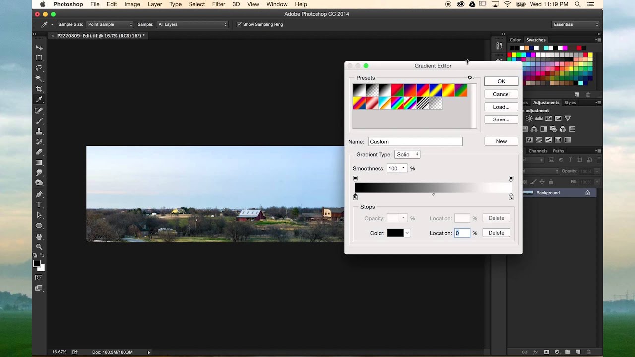Open the Gradient Type dropdown
Viewport: 635px width, 357px height.
pyautogui.click(x=407, y=154)
